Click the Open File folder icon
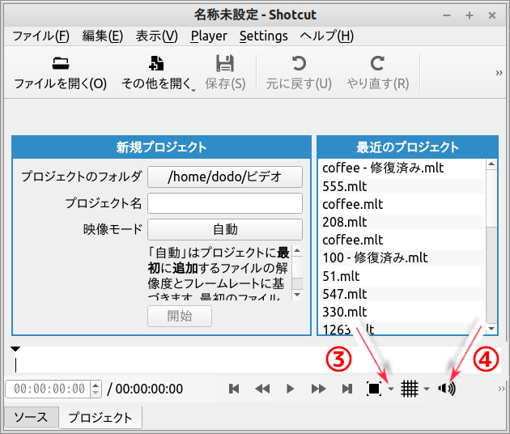Image resolution: width=510 pixels, height=434 pixels. 60,64
